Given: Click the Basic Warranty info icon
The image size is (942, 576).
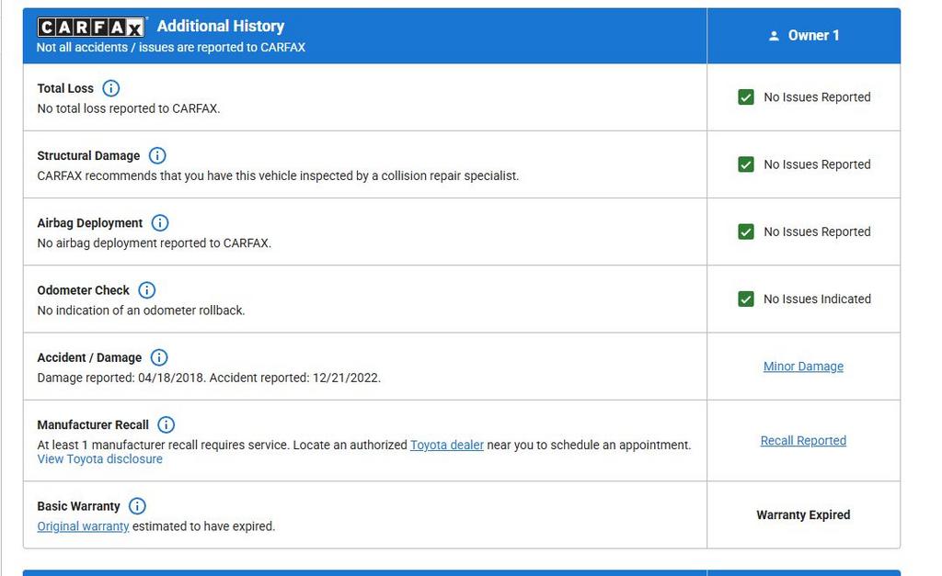Looking at the screenshot, I should click(x=137, y=506).
